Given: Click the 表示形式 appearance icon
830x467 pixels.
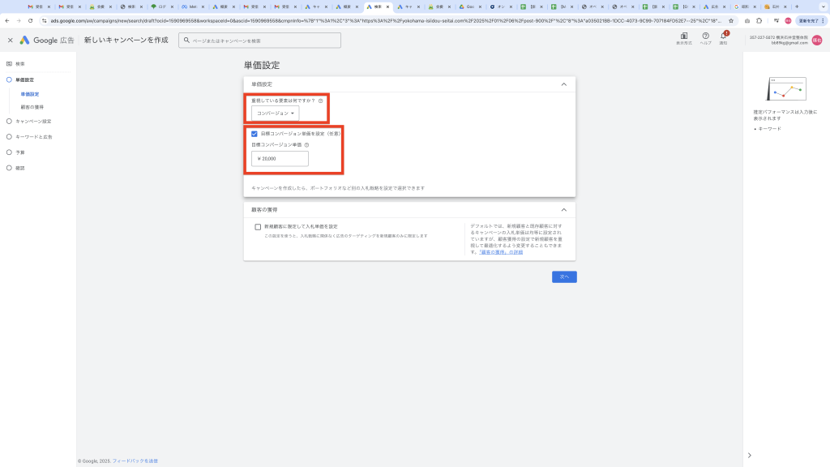Looking at the screenshot, I should coord(684,36).
